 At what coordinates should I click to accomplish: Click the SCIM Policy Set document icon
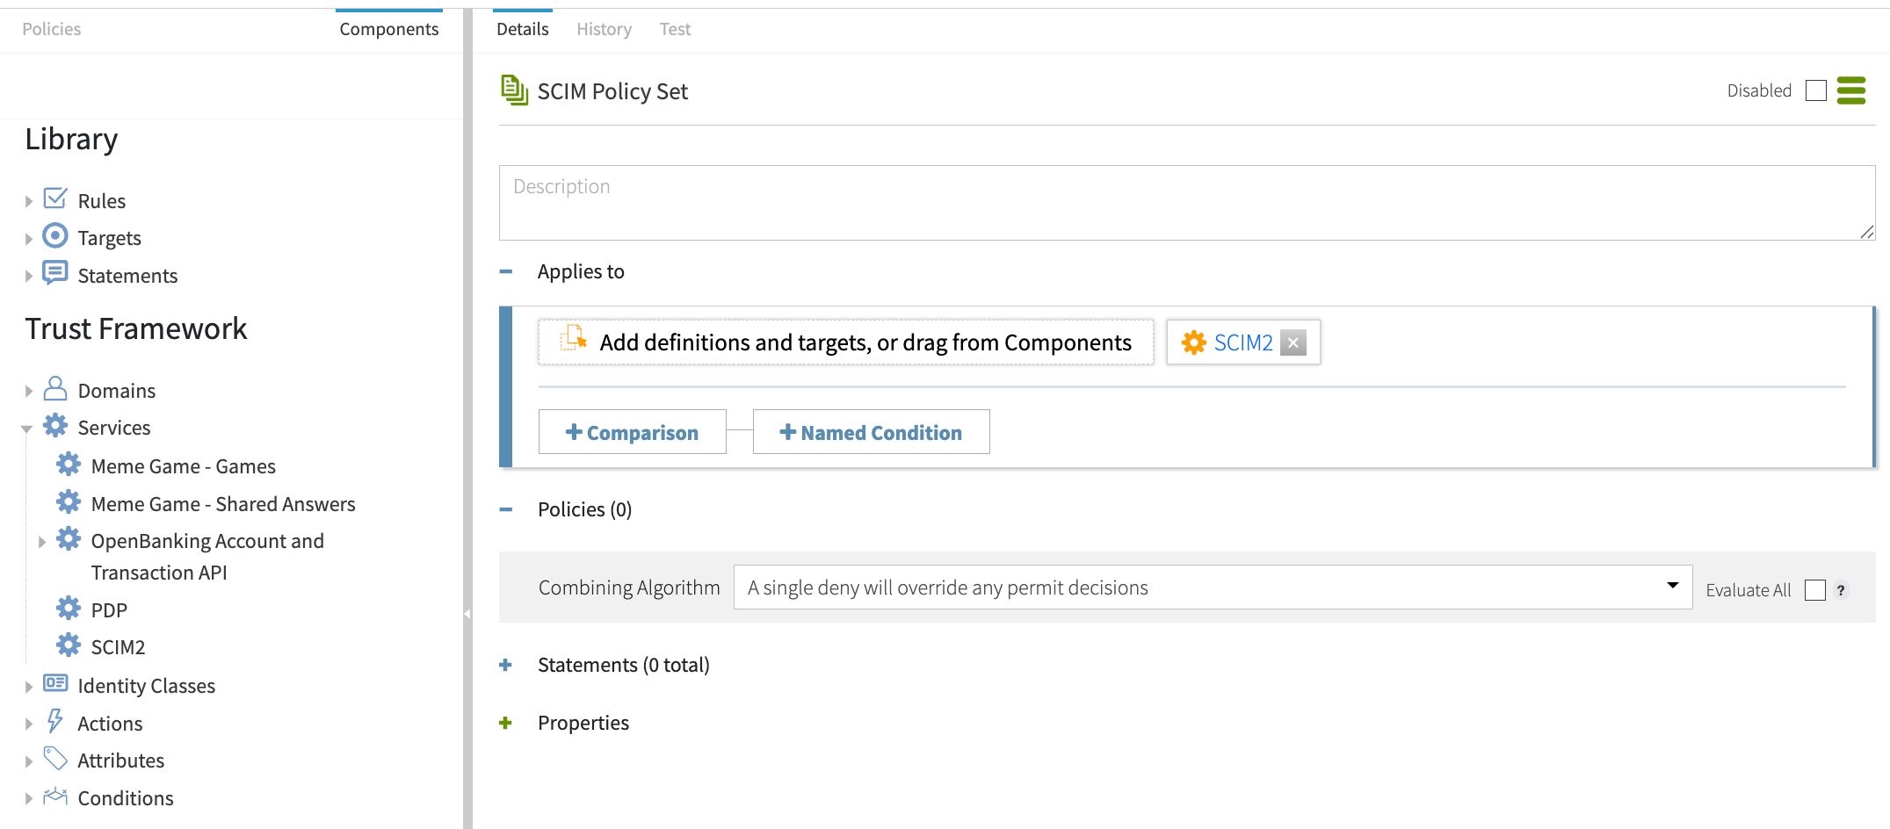(x=514, y=90)
